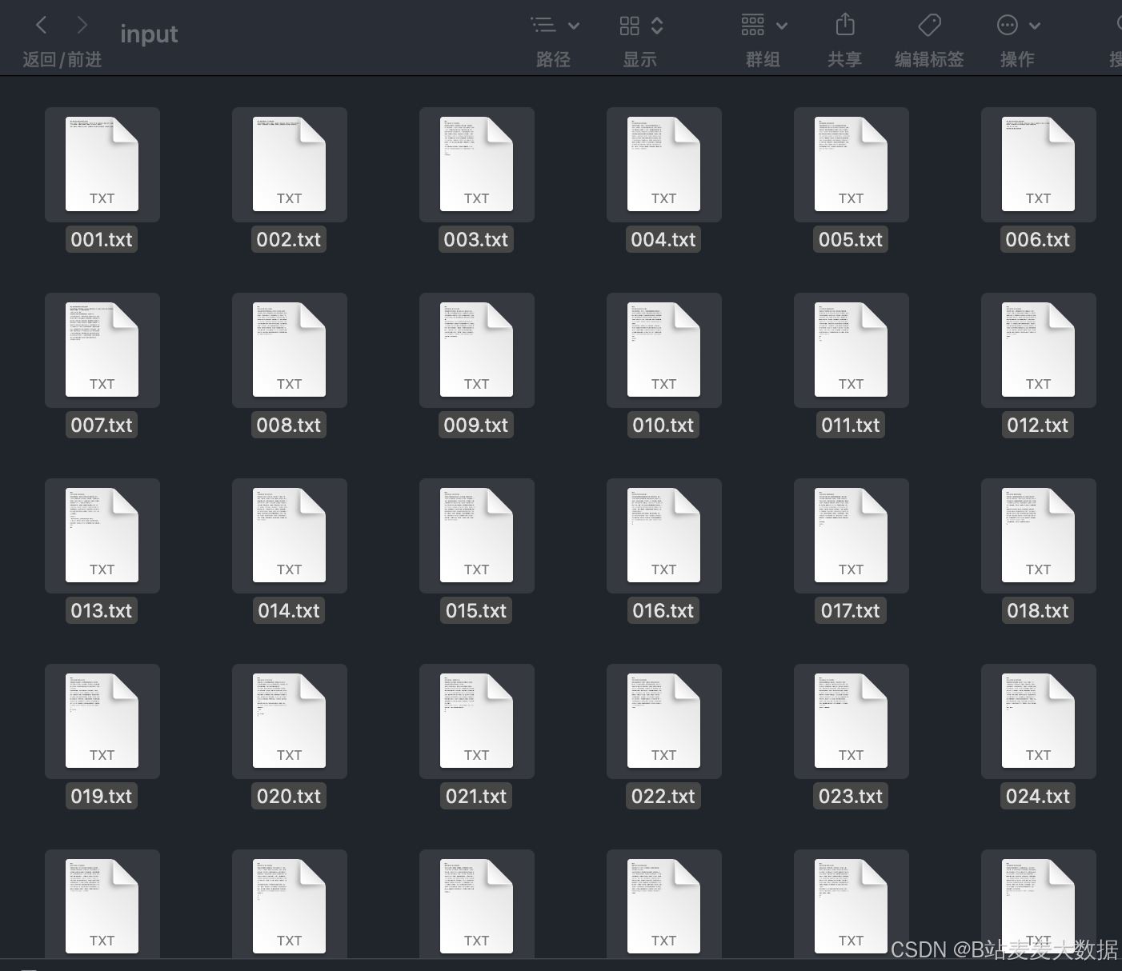Screen dimensions: 1122x971
Task: Click the edit tags icon
Action: click(929, 25)
